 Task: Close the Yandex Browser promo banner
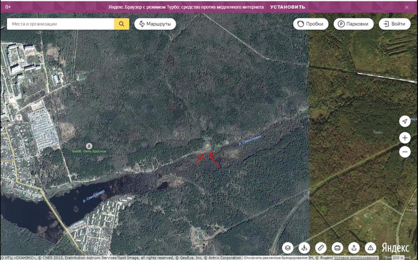pyautogui.click(x=407, y=7)
